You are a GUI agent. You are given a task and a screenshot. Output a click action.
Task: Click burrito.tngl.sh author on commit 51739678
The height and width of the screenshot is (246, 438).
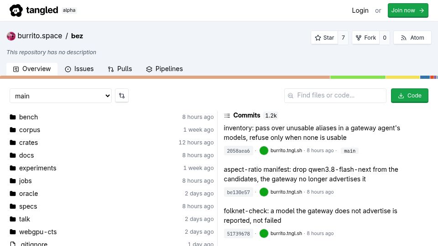pyautogui.click(x=287, y=233)
